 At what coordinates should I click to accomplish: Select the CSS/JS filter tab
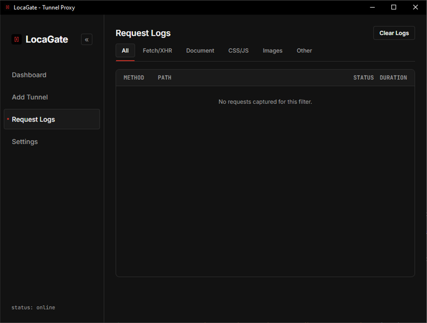pyautogui.click(x=239, y=50)
